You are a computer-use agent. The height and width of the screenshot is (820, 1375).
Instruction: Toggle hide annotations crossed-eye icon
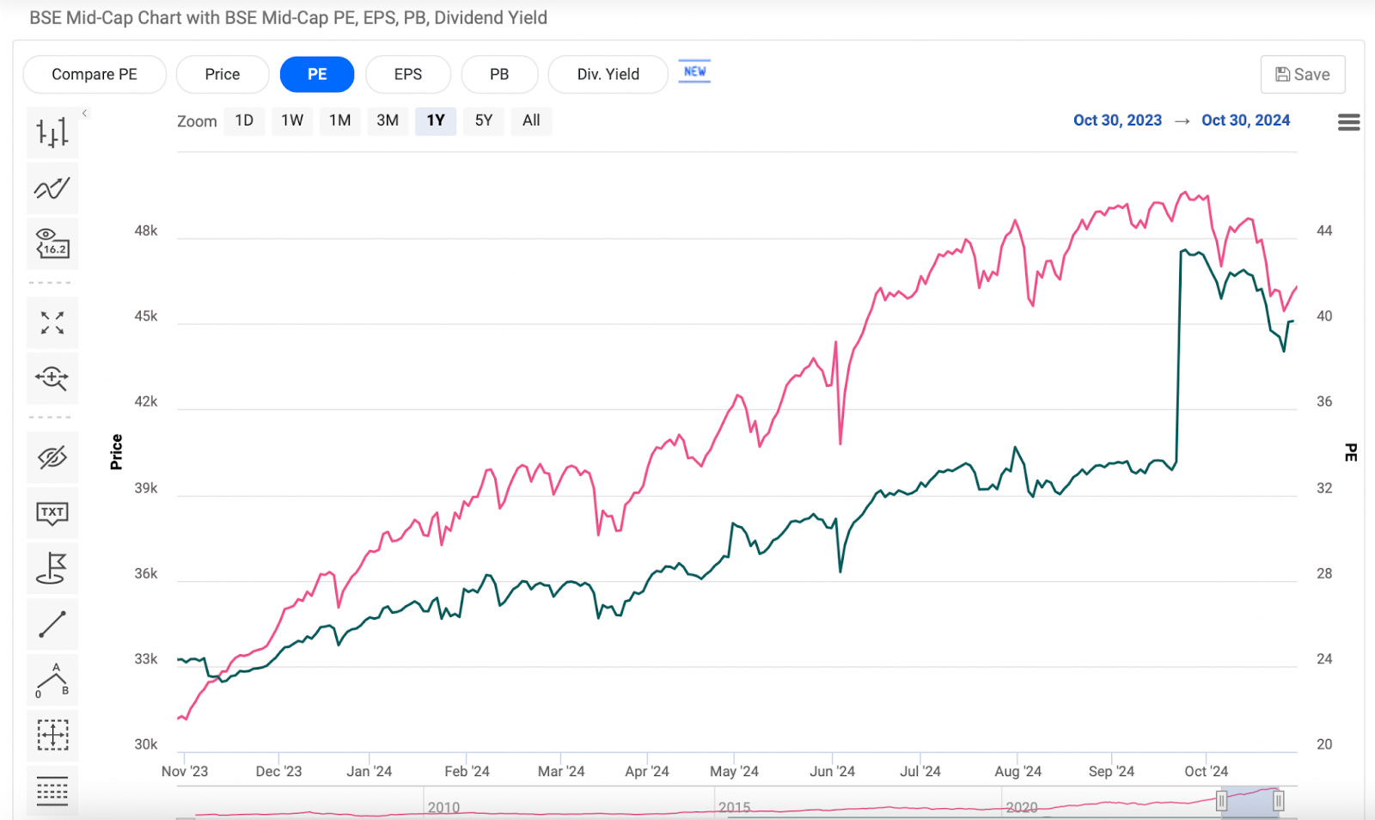tap(52, 457)
